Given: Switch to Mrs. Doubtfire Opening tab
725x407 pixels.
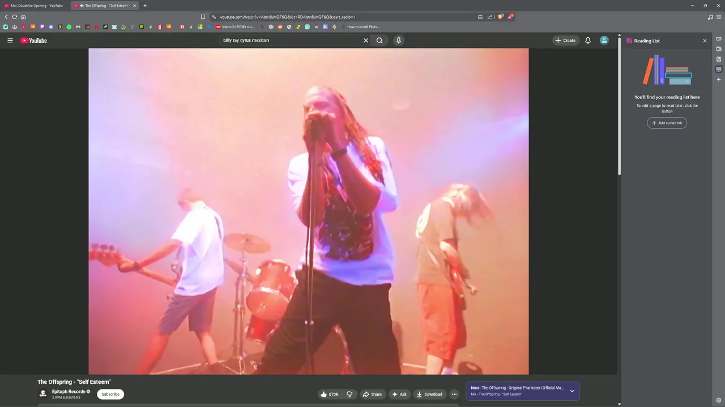Looking at the screenshot, I should coord(36,6).
